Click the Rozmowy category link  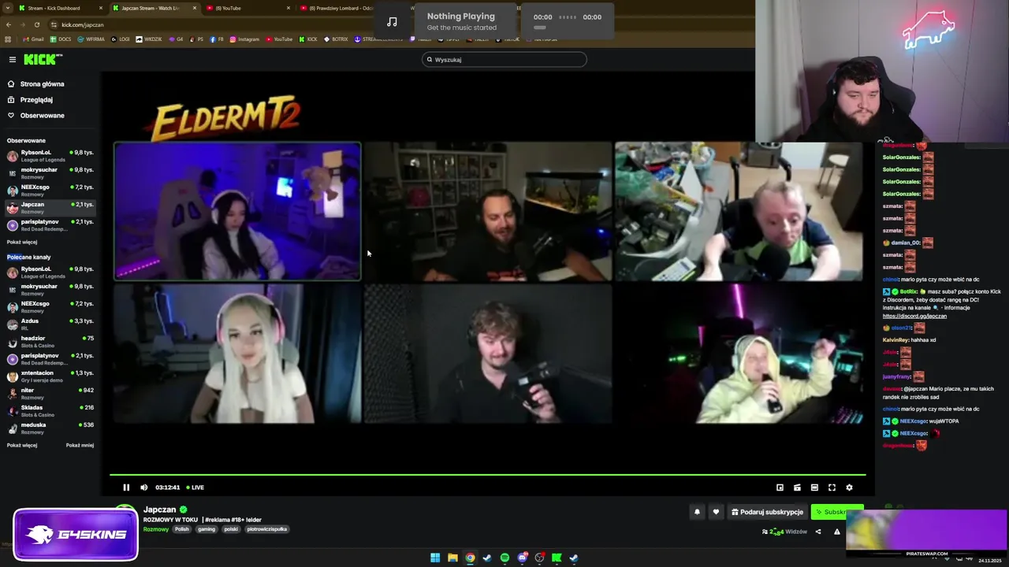tap(156, 529)
